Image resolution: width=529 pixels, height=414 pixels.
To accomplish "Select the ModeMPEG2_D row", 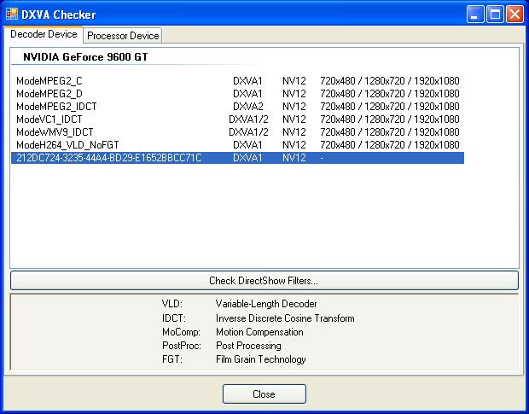I will 237,94.
